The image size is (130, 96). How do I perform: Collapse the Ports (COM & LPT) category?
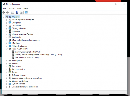click(7, 49)
